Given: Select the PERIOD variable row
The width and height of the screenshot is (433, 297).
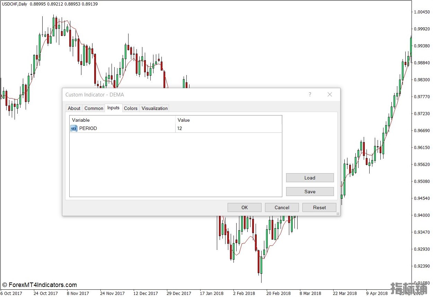Looking at the screenshot, I should click(176, 128).
